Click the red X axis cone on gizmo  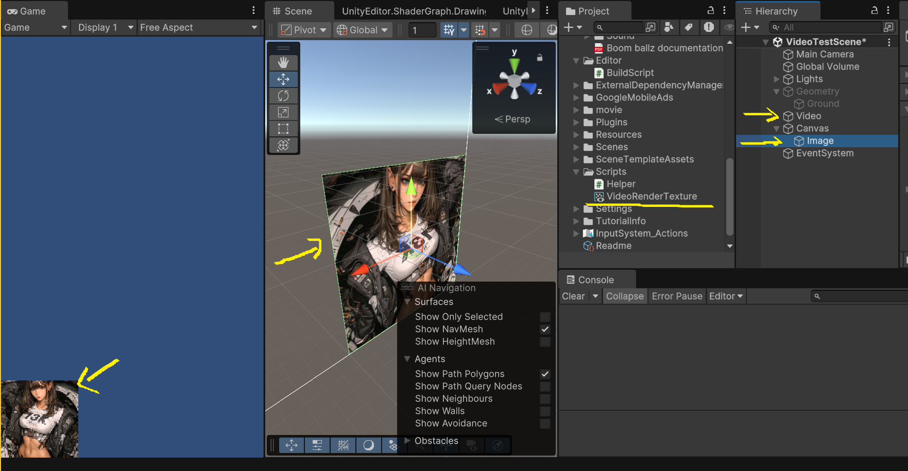pyautogui.click(x=500, y=89)
